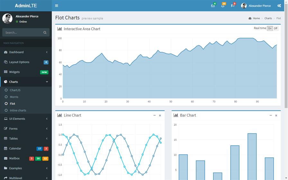Close the Bar Chart panel
288x180 pixels.
click(x=276, y=115)
